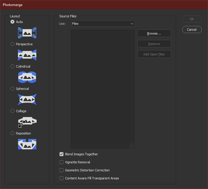Screen dimensions: 208x189
Task: Click the Spherical layout preview icon
Action: click(27, 100)
